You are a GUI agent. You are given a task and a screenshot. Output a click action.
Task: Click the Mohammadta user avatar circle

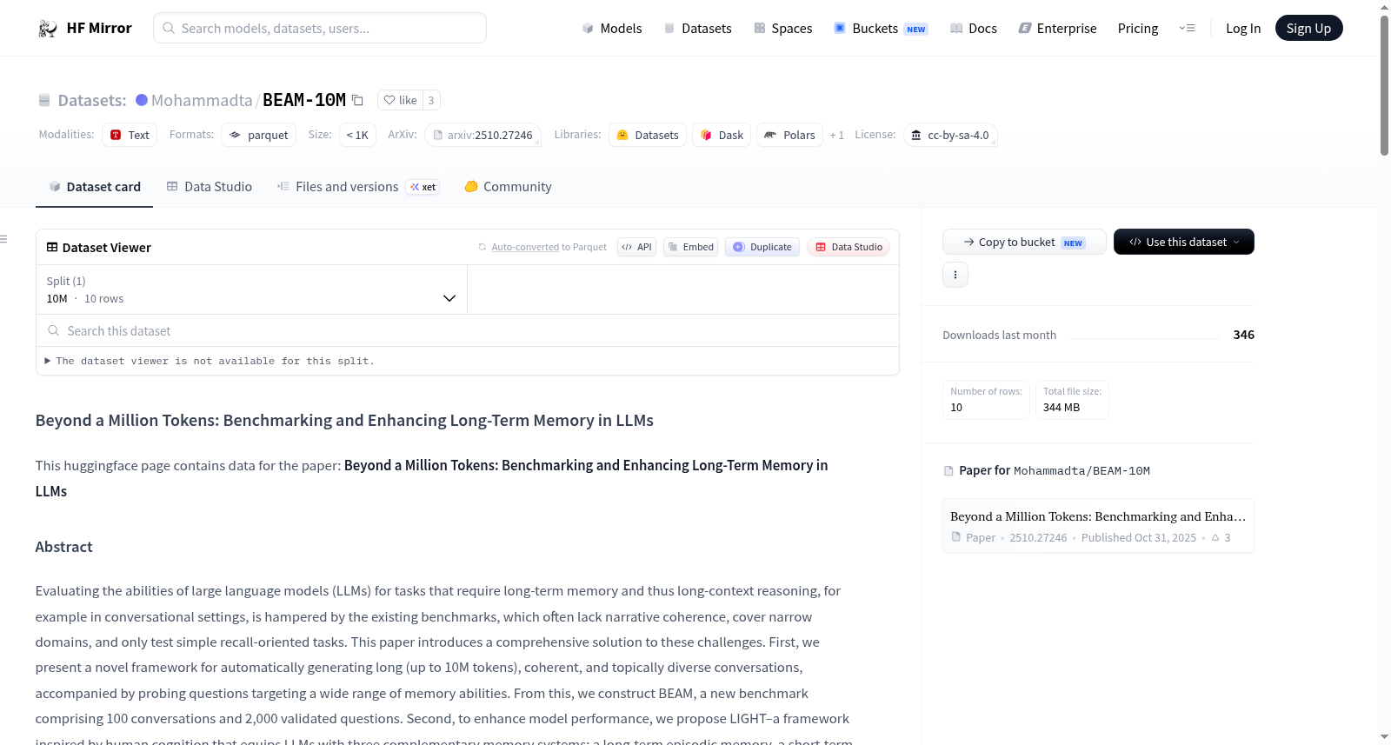[x=142, y=100]
